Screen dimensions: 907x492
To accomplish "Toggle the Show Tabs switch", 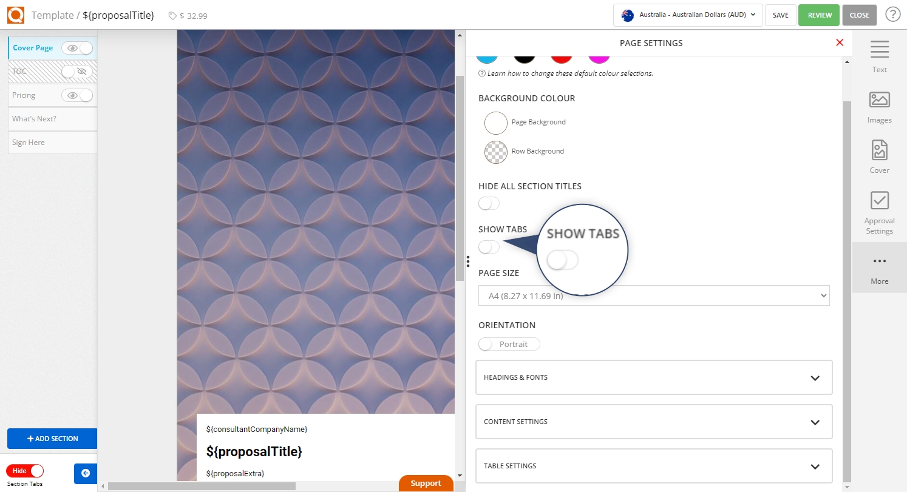I will pyautogui.click(x=489, y=247).
